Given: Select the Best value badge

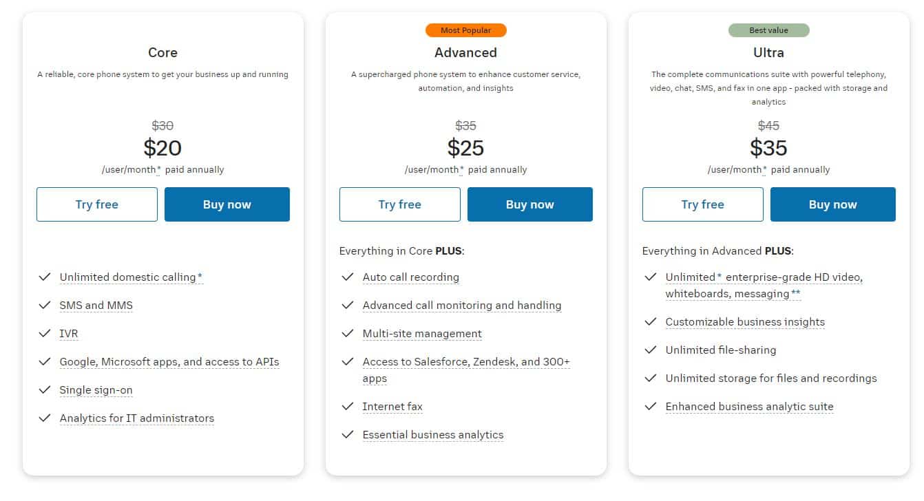Looking at the screenshot, I should pos(769,30).
